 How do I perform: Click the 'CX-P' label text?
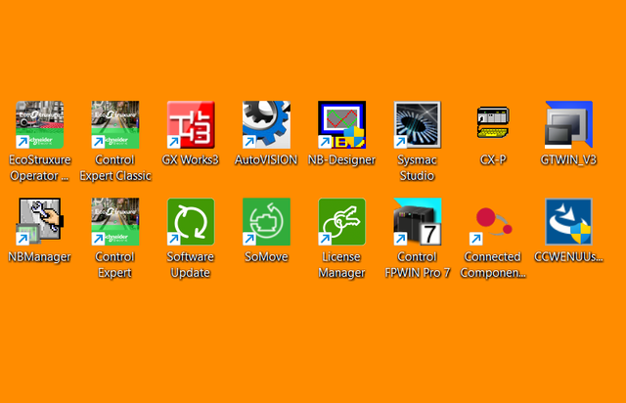click(x=493, y=159)
